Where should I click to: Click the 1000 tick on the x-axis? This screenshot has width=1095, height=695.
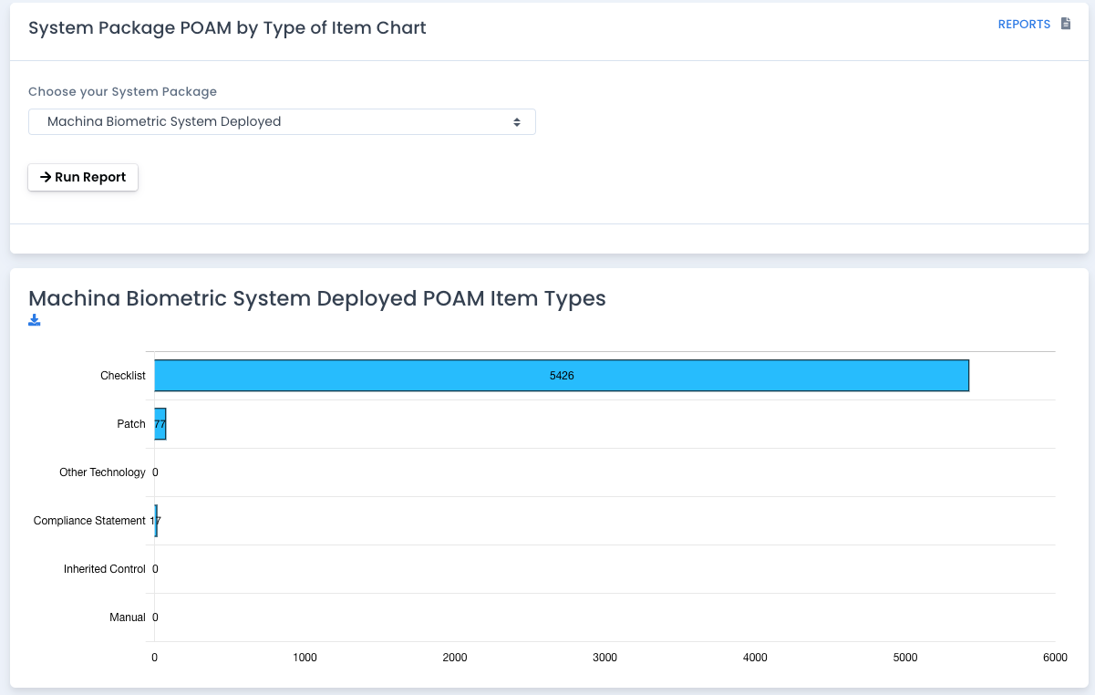click(305, 658)
